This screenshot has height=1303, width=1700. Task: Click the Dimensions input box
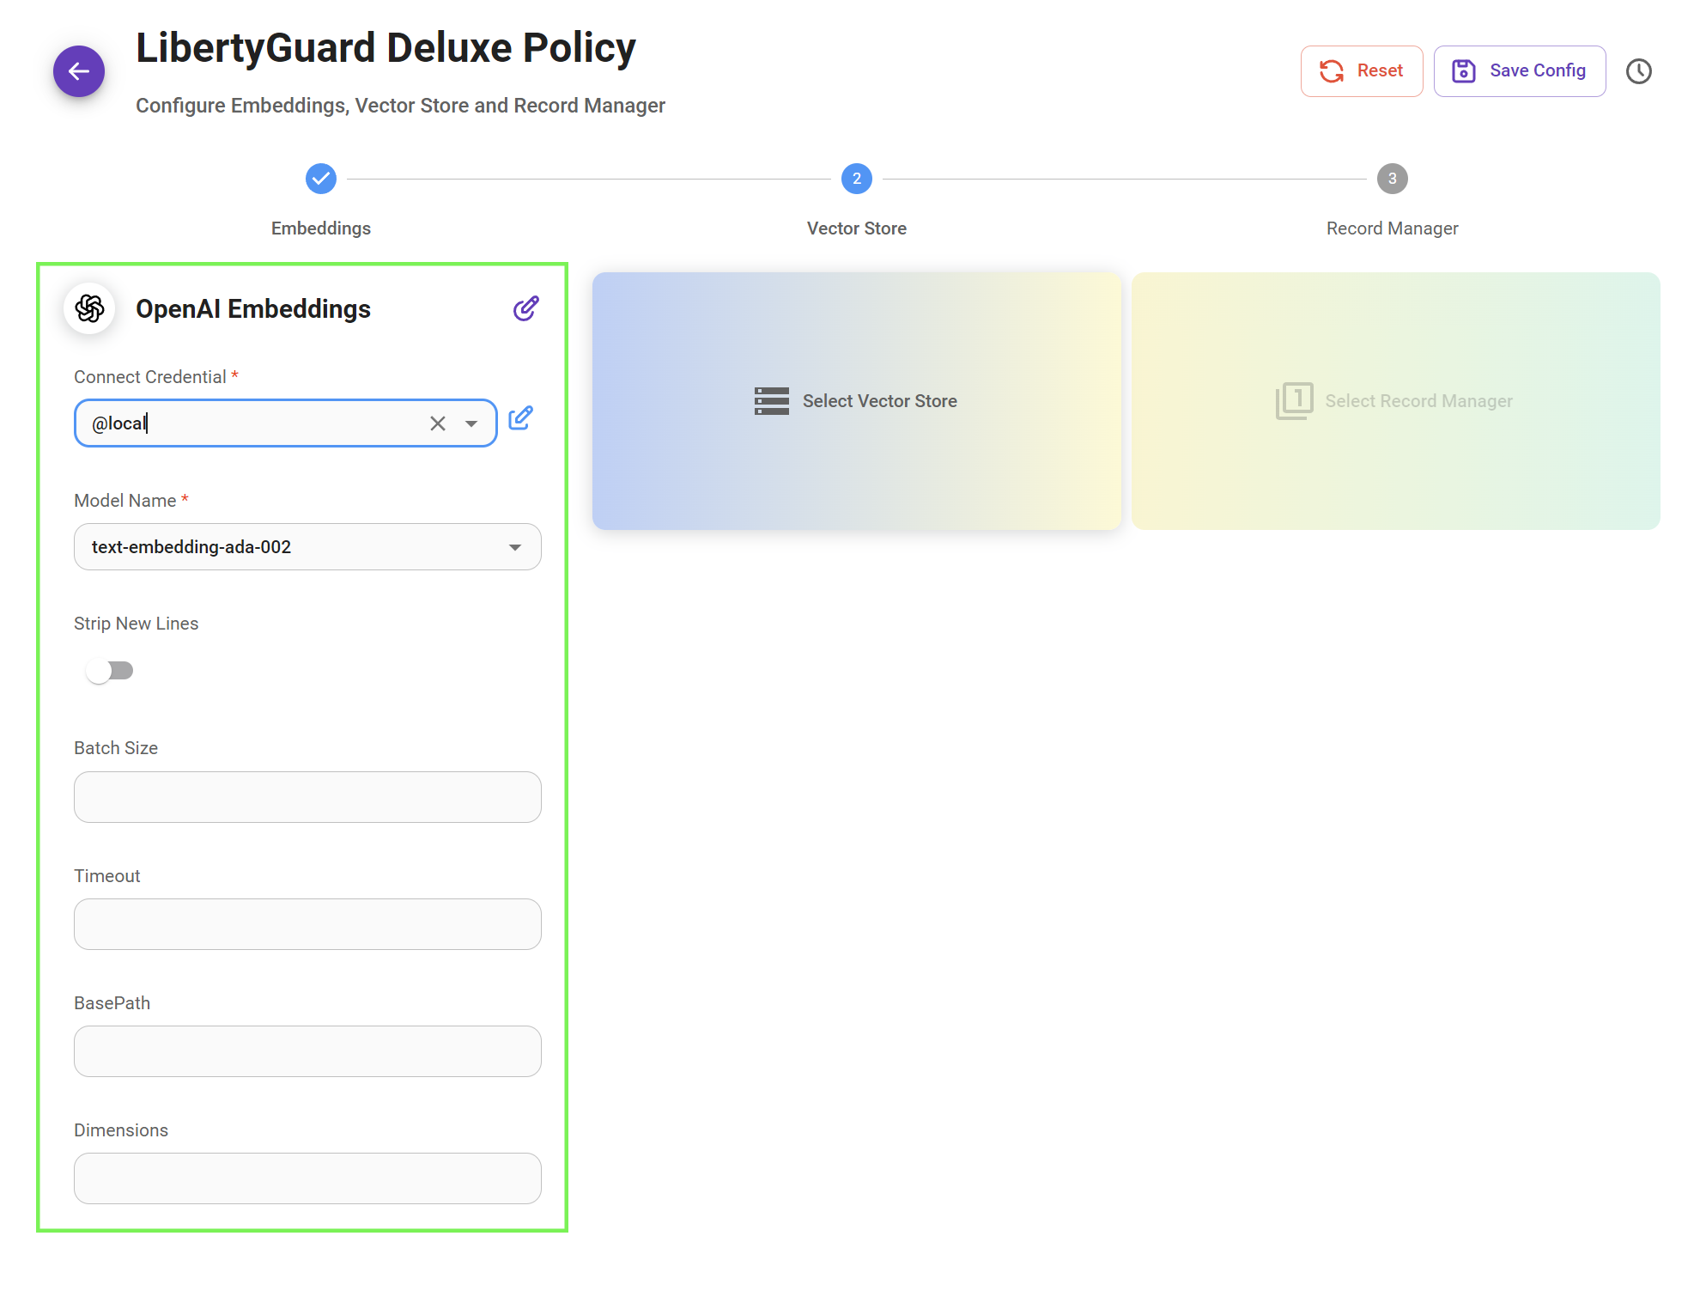tap(307, 1178)
